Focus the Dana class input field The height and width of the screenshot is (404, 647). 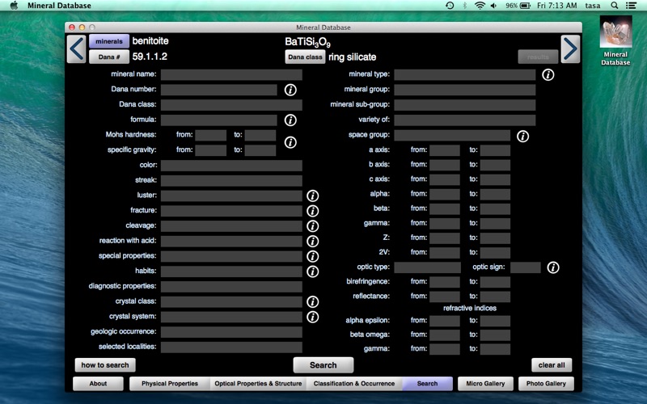(x=231, y=105)
